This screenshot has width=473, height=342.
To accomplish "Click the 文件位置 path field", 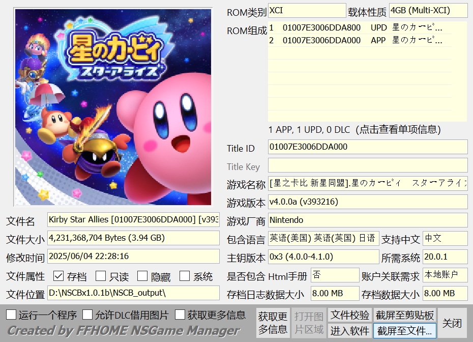I will tap(133, 293).
